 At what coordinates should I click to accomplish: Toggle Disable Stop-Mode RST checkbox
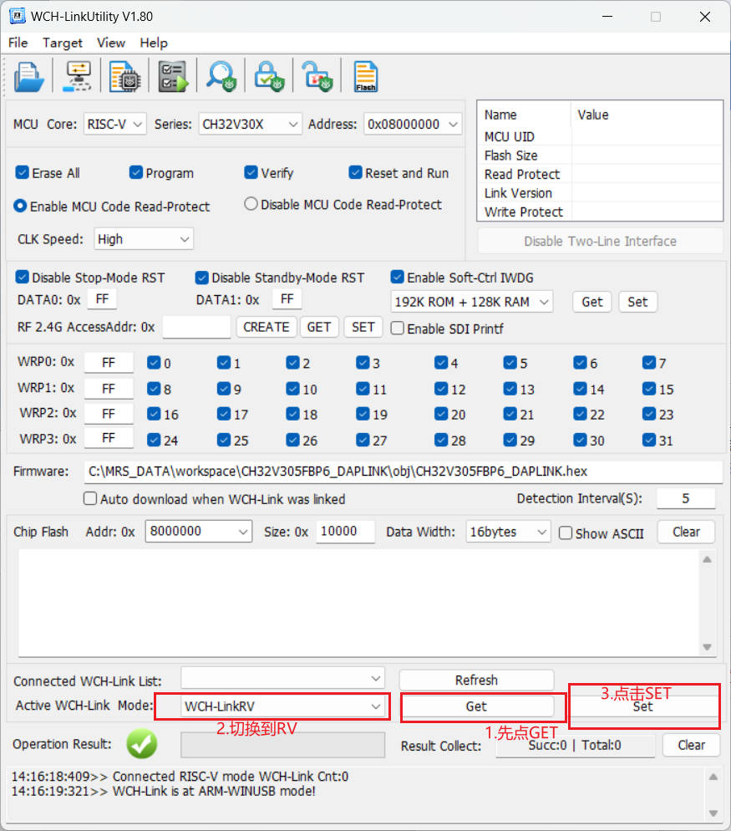[22, 278]
